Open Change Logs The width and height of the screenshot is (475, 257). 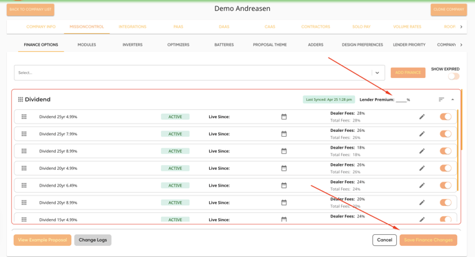click(93, 240)
